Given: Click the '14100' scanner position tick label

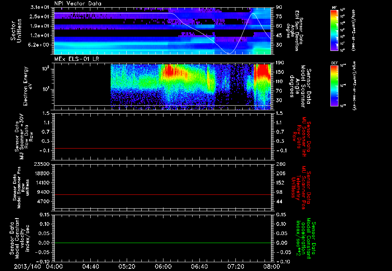Looking at the screenshot, I should (42, 183).
